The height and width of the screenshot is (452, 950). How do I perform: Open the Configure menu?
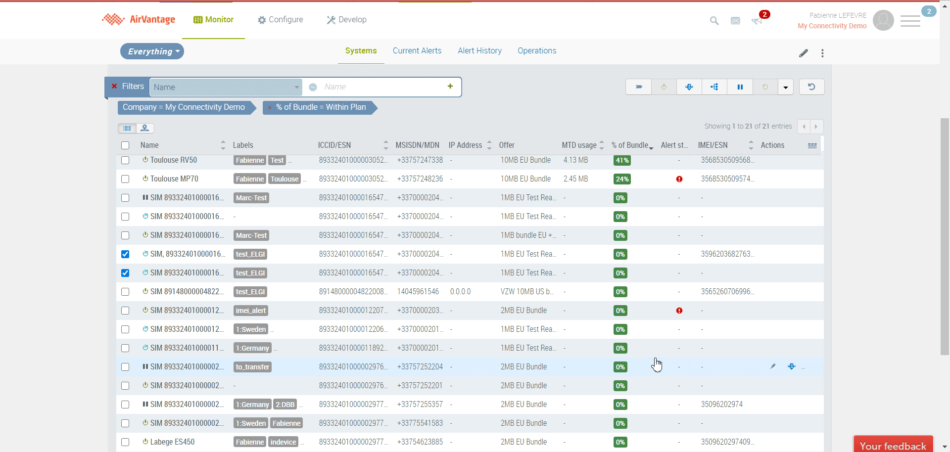pyautogui.click(x=280, y=20)
